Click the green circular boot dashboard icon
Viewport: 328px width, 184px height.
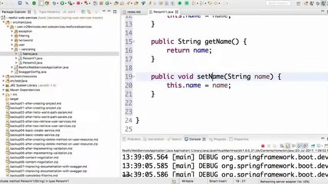click(x=34, y=3)
